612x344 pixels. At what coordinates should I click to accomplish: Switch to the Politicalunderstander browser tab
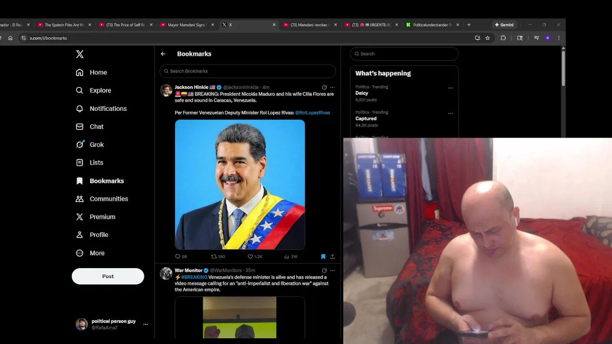coord(432,25)
